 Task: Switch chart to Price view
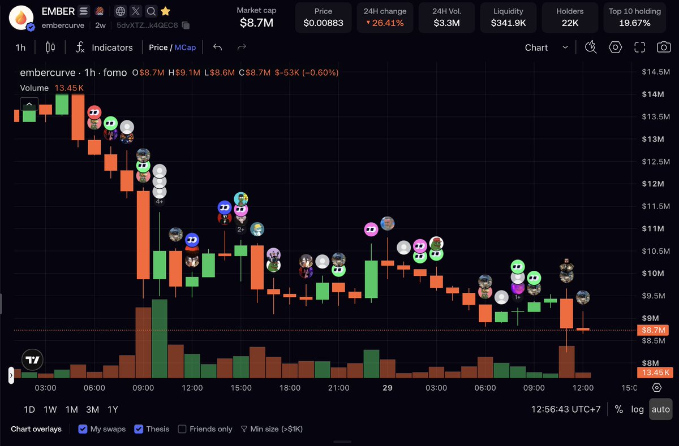pyautogui.click(x=158, y=47)
